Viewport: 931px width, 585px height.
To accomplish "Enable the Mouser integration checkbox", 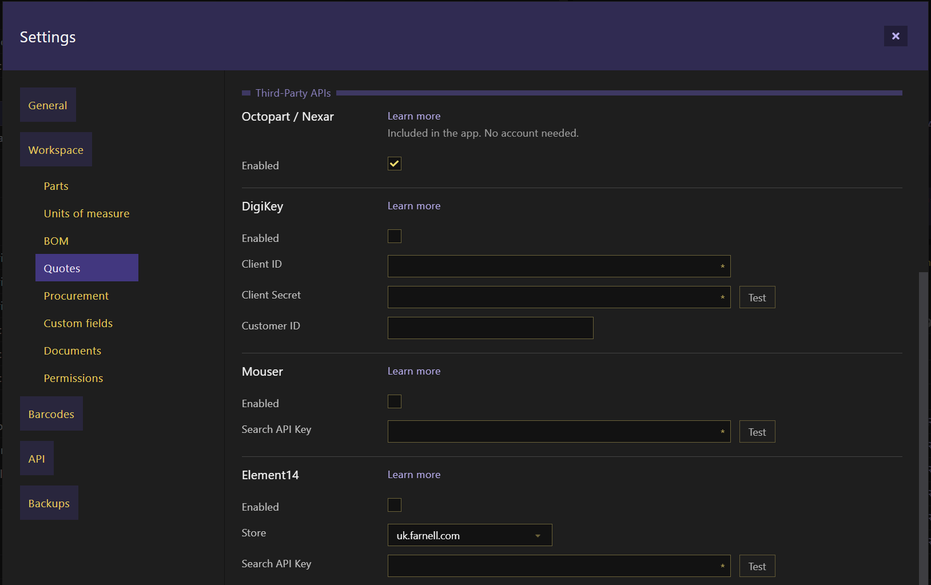I will 395,401.
